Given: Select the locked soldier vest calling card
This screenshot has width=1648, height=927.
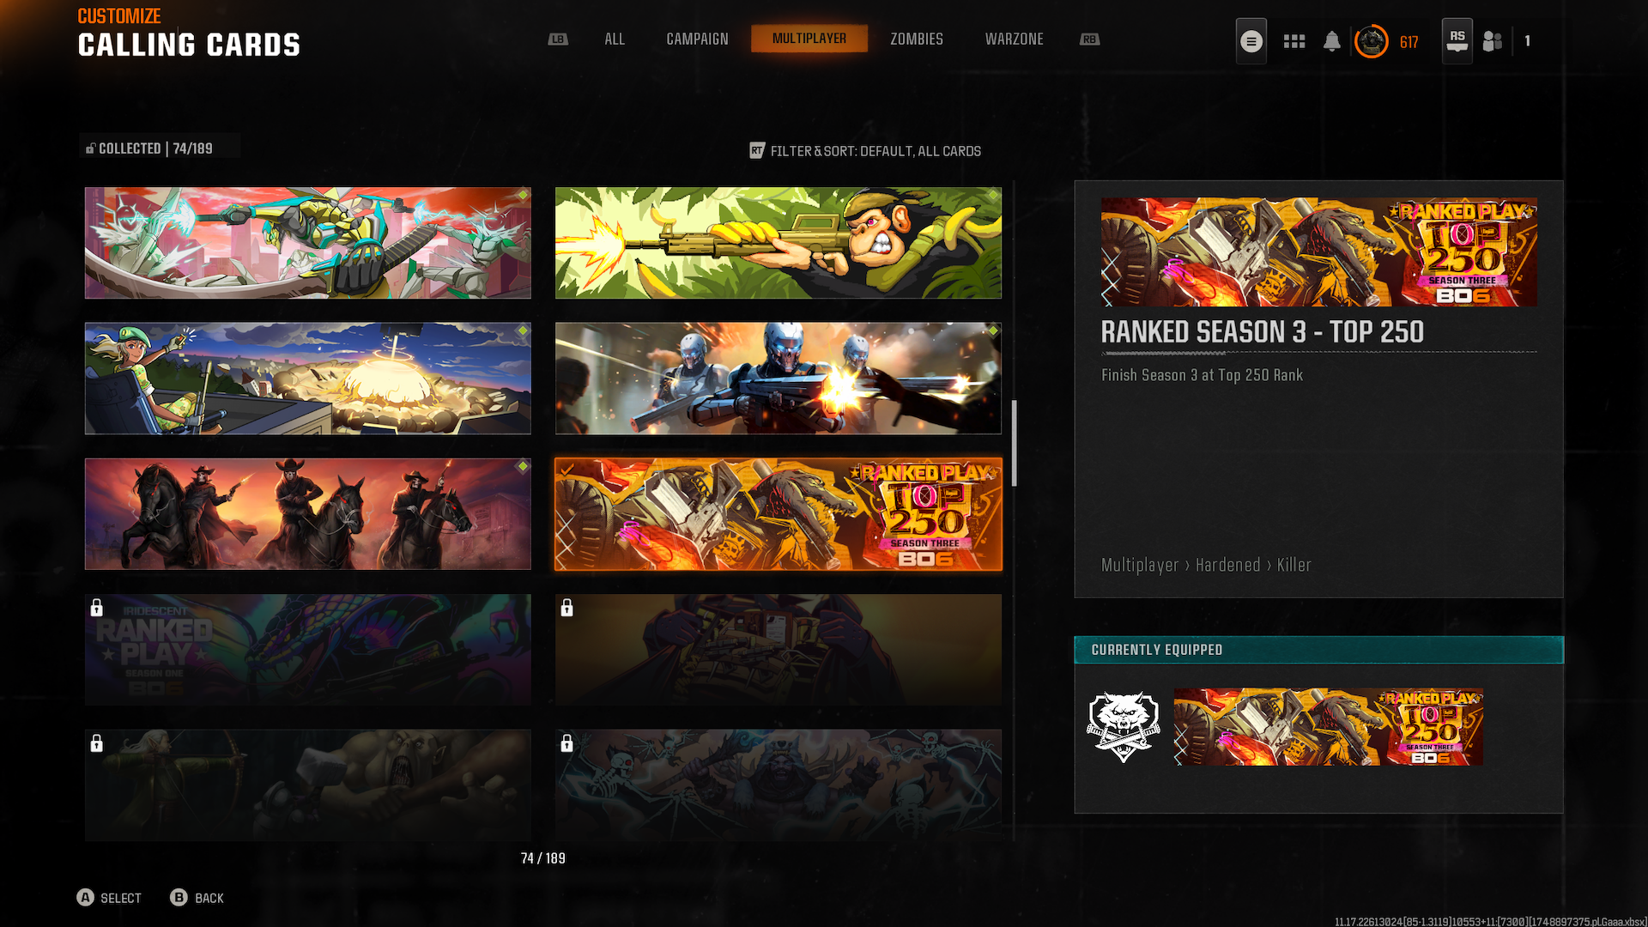Looking at the screenshot, I should tap(779, 650).
